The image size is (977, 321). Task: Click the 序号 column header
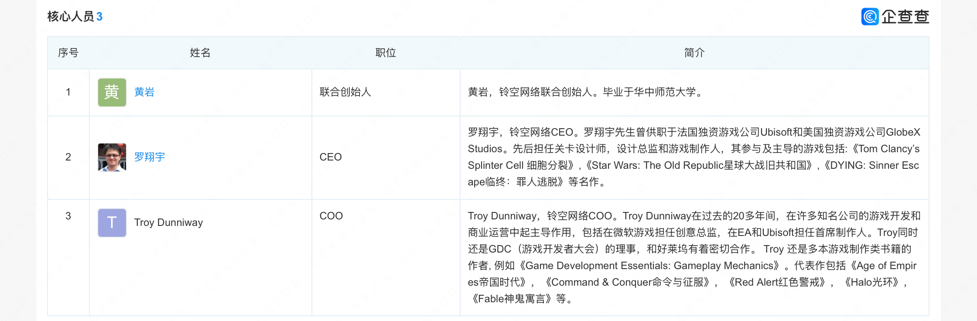pos(68,53)
